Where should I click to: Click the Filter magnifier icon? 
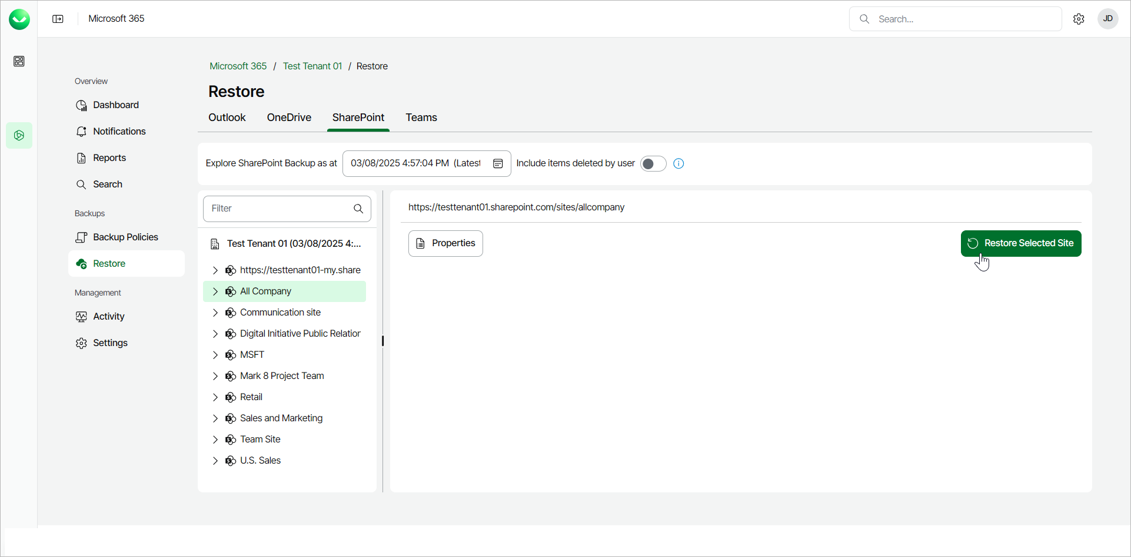coord(358,209)
